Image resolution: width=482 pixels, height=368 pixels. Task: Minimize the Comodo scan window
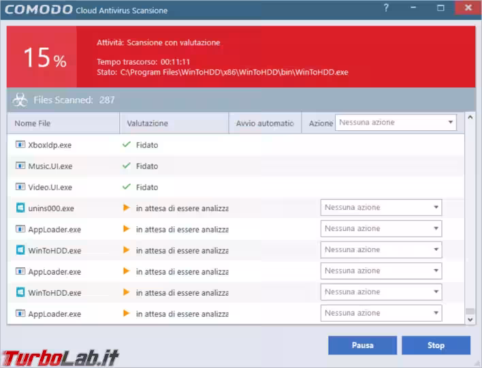[x=413, y=7]
